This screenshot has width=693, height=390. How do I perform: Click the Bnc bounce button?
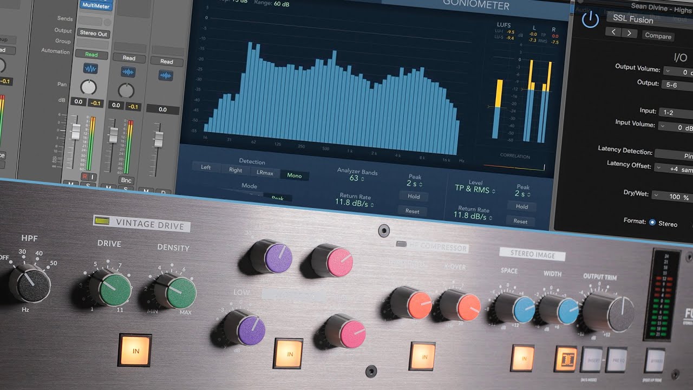[126, 180]
